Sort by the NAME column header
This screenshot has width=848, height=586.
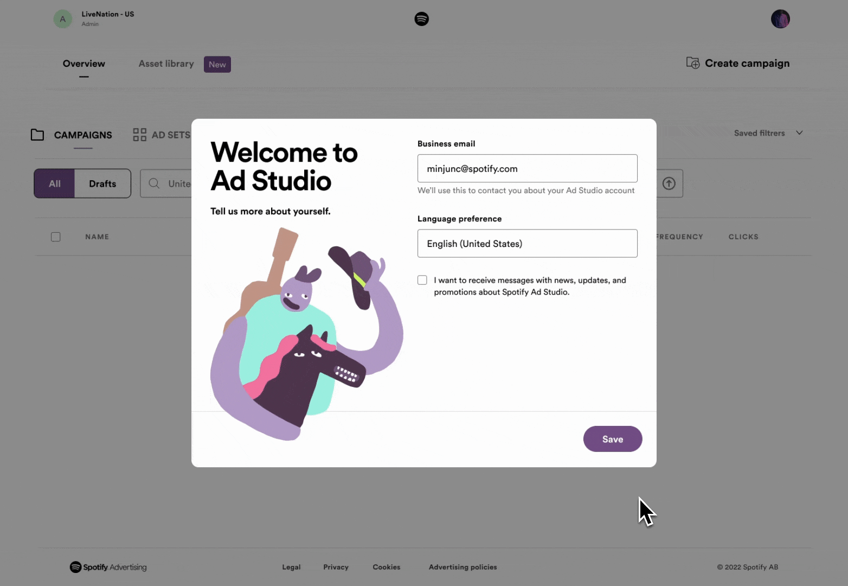coord(97,237)
